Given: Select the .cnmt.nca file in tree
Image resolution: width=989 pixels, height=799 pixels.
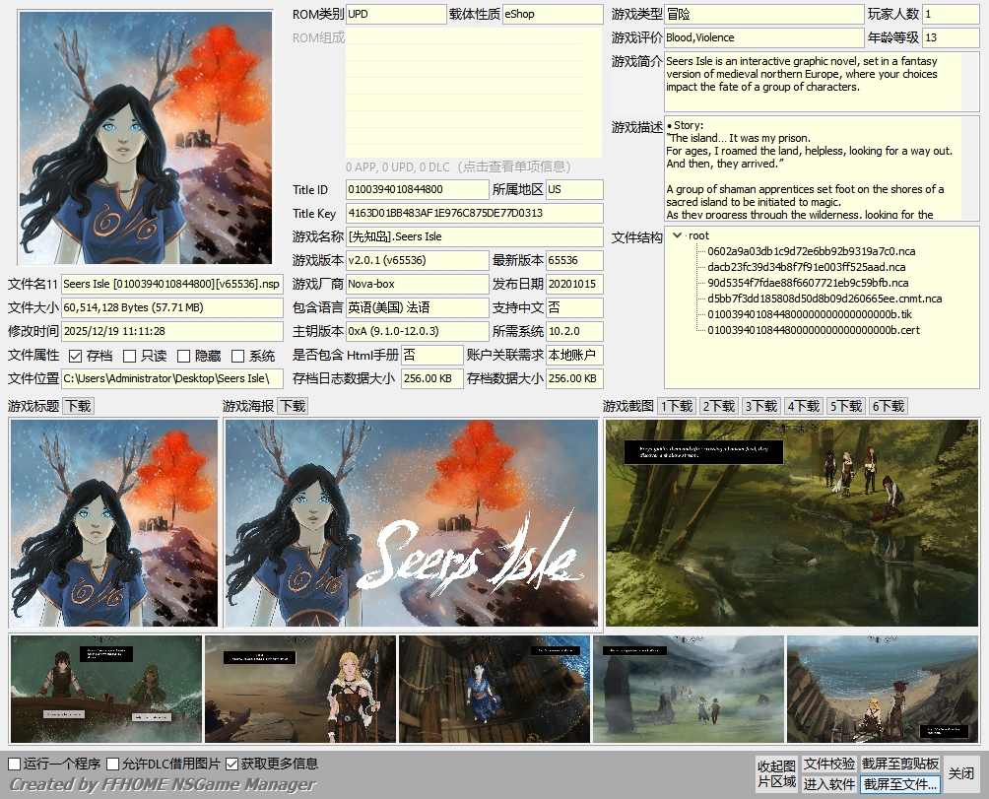Looking at the screenshot, I should (x=824, y=299).
